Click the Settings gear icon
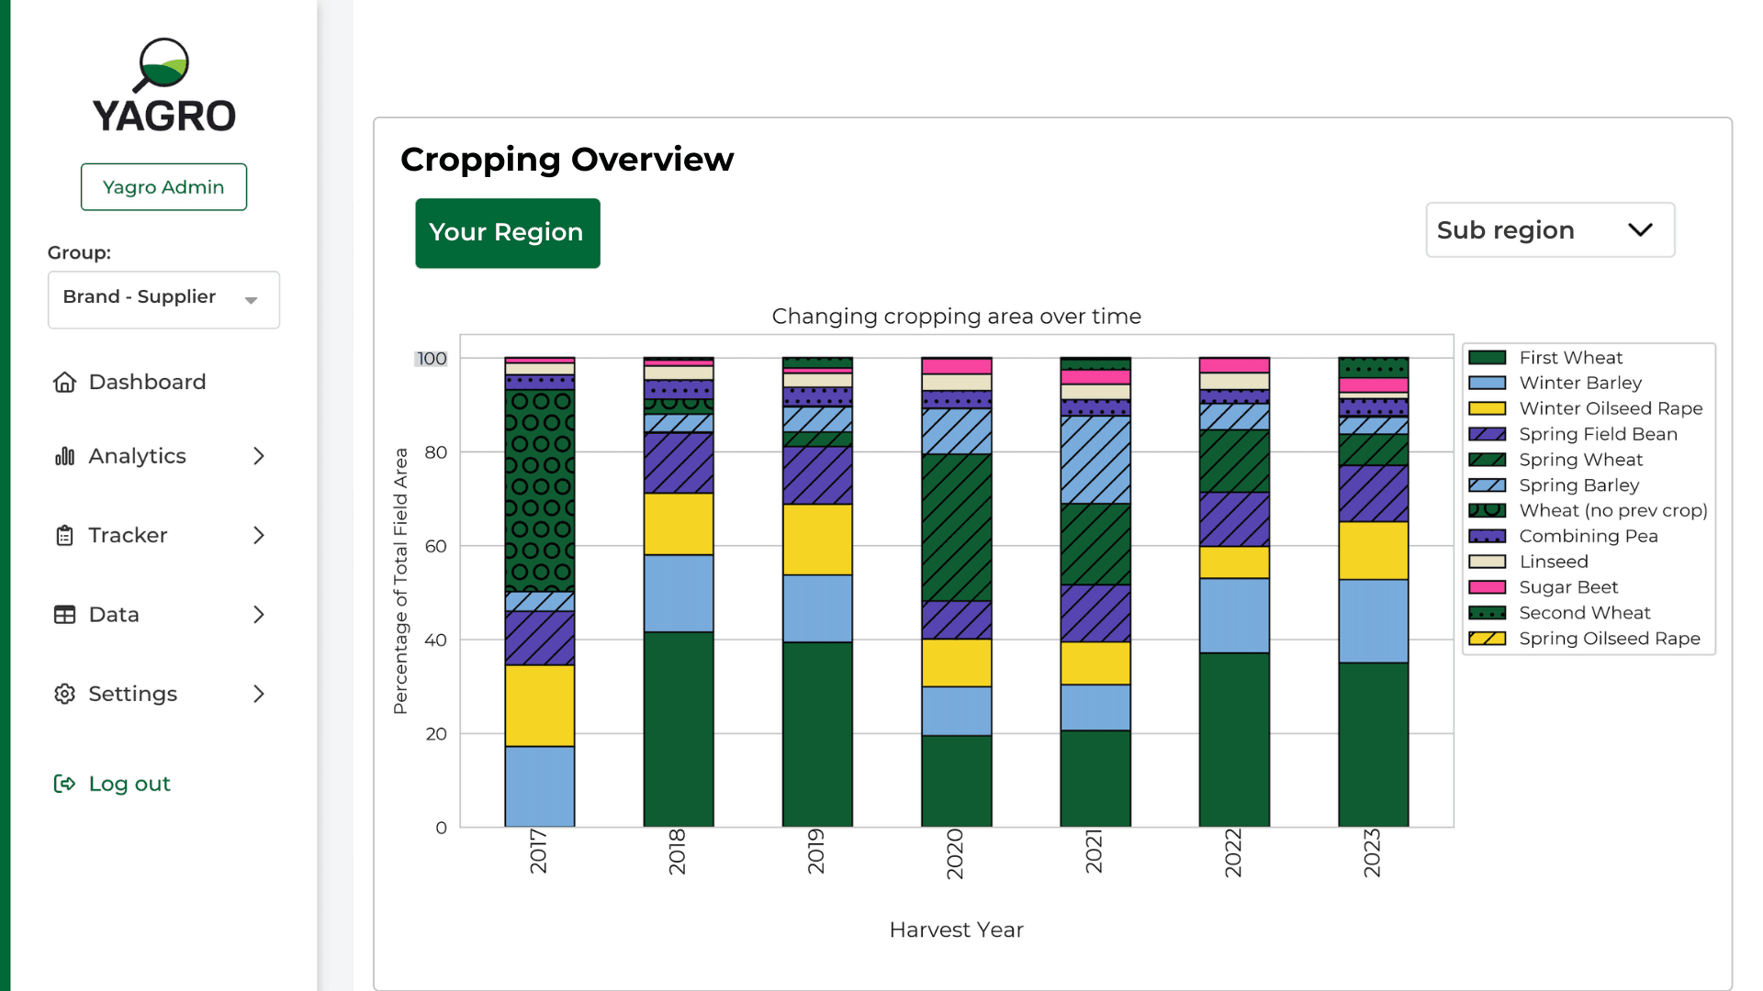This screenshot has height=991, width=1763. pos(64,694)
